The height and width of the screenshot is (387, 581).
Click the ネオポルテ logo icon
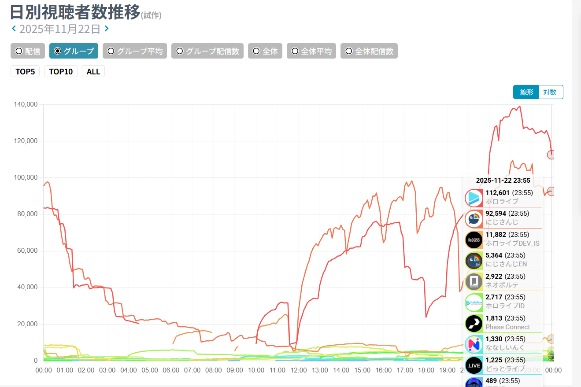tap(474, 282)
